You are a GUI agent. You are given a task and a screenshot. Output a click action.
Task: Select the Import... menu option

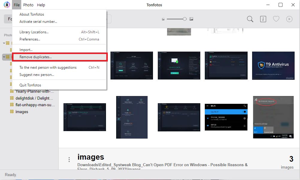26,50
